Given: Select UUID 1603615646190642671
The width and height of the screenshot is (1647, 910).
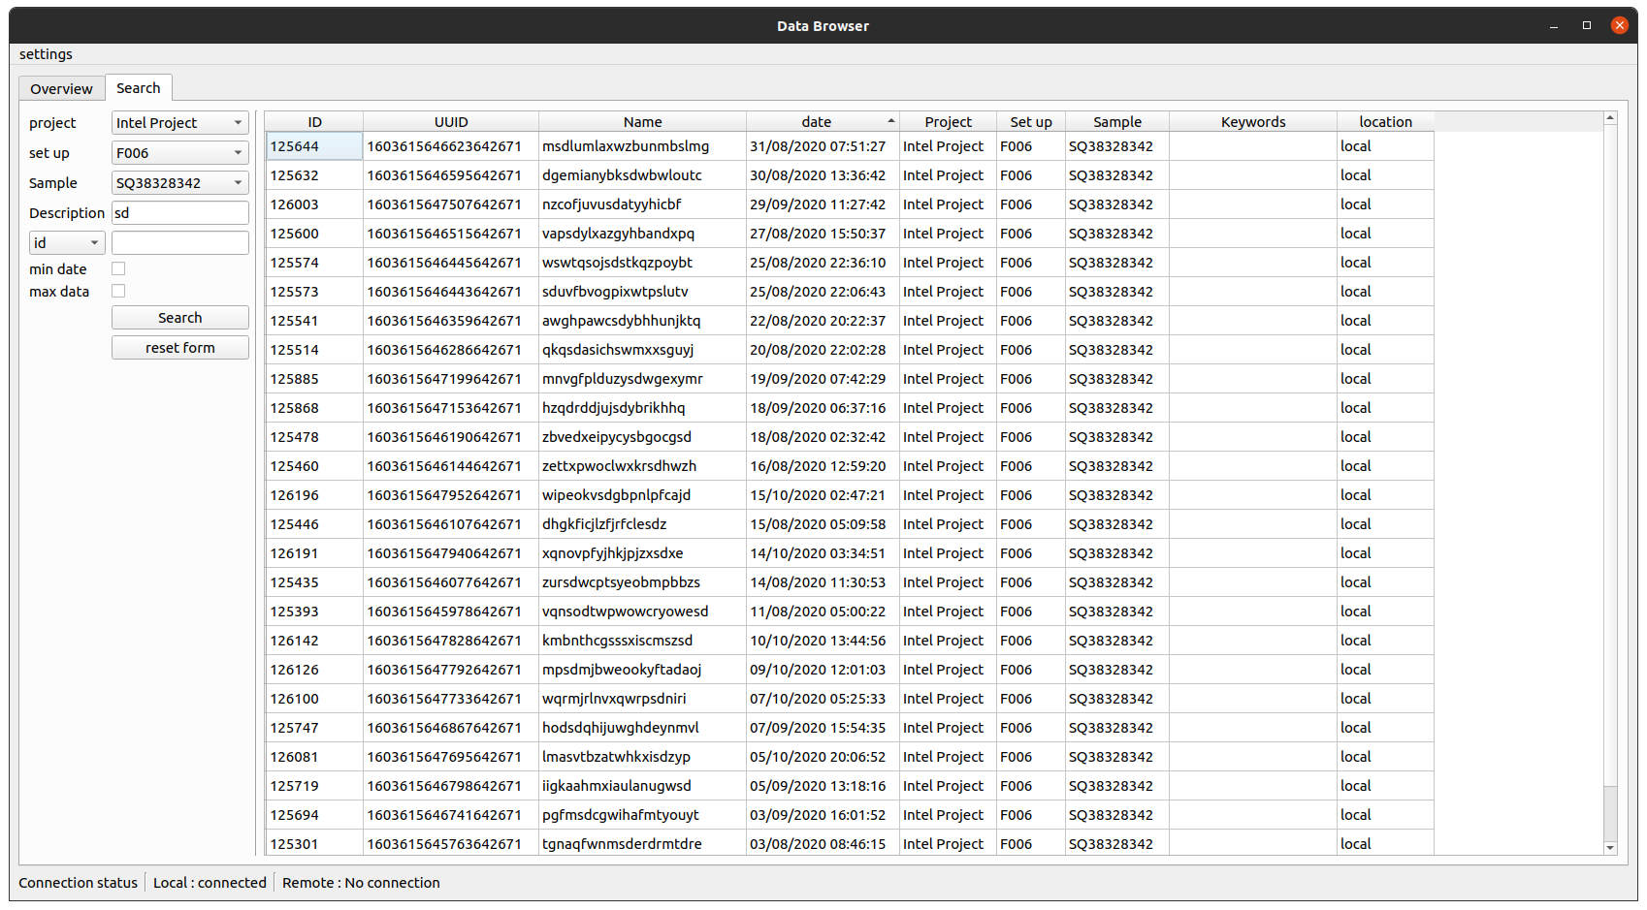Looking at the screenshot, I should click(x=451, y=437).
